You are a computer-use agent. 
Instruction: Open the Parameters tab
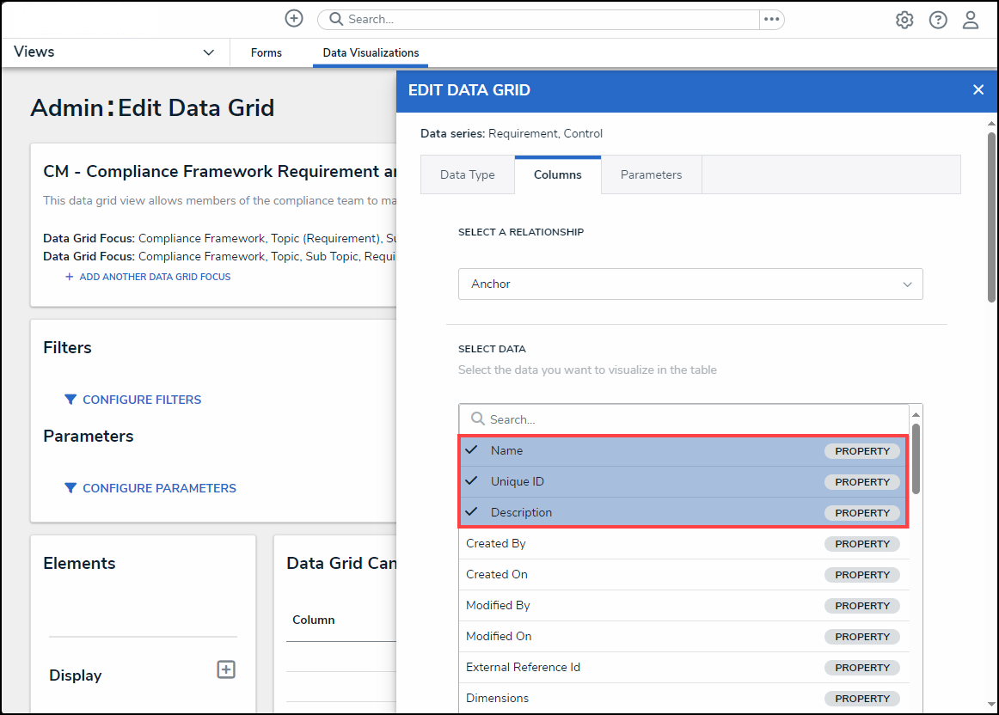[x=651, y=174]
